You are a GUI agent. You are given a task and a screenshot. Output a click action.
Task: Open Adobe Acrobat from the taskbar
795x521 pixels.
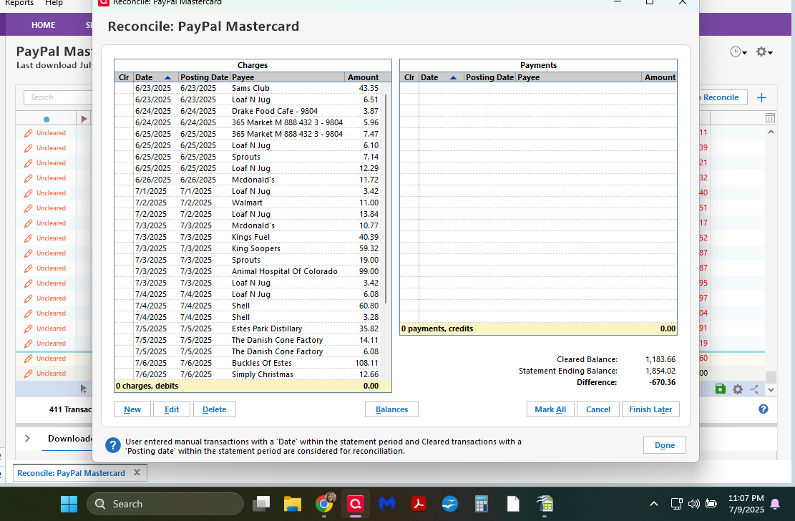click(419, 504)
